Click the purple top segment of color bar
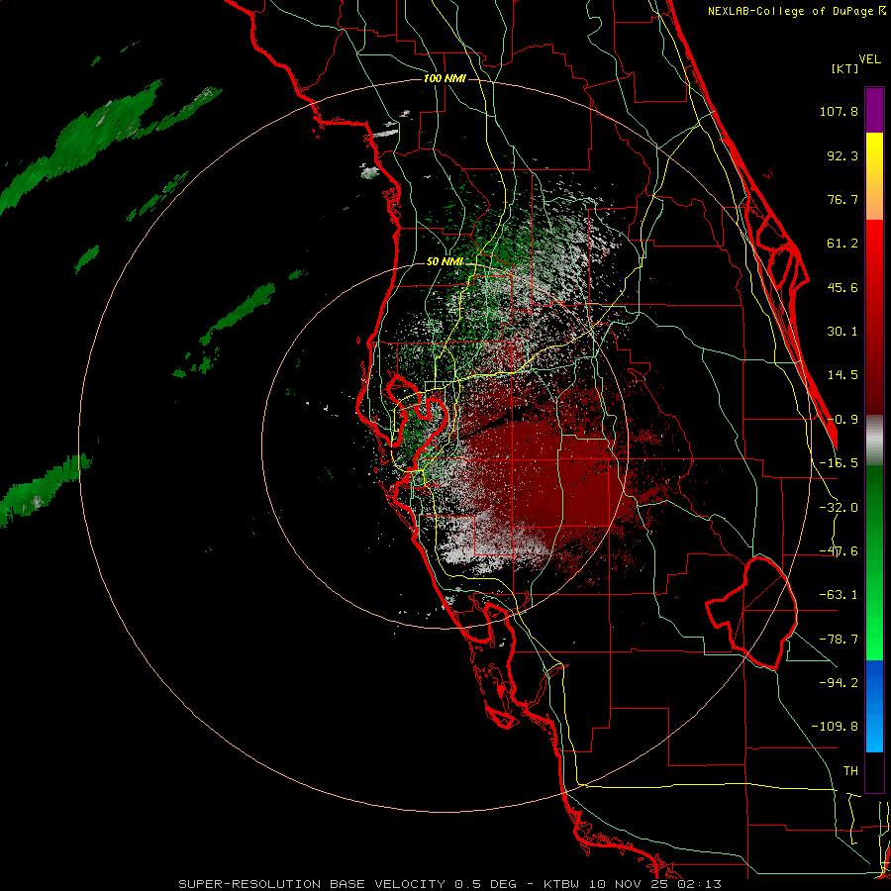 (x=874, y=110)
